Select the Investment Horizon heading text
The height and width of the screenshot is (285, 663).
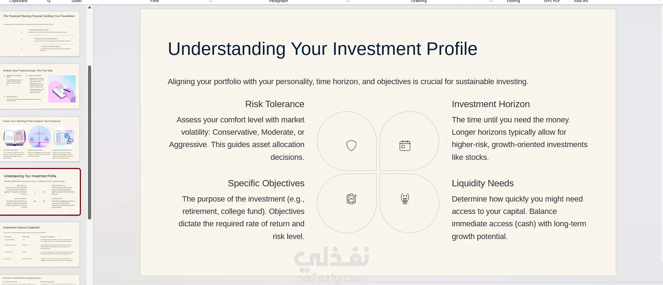491,104
